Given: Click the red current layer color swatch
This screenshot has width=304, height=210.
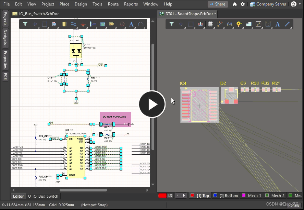Looking at the screenshot, I should click(162, 196).
